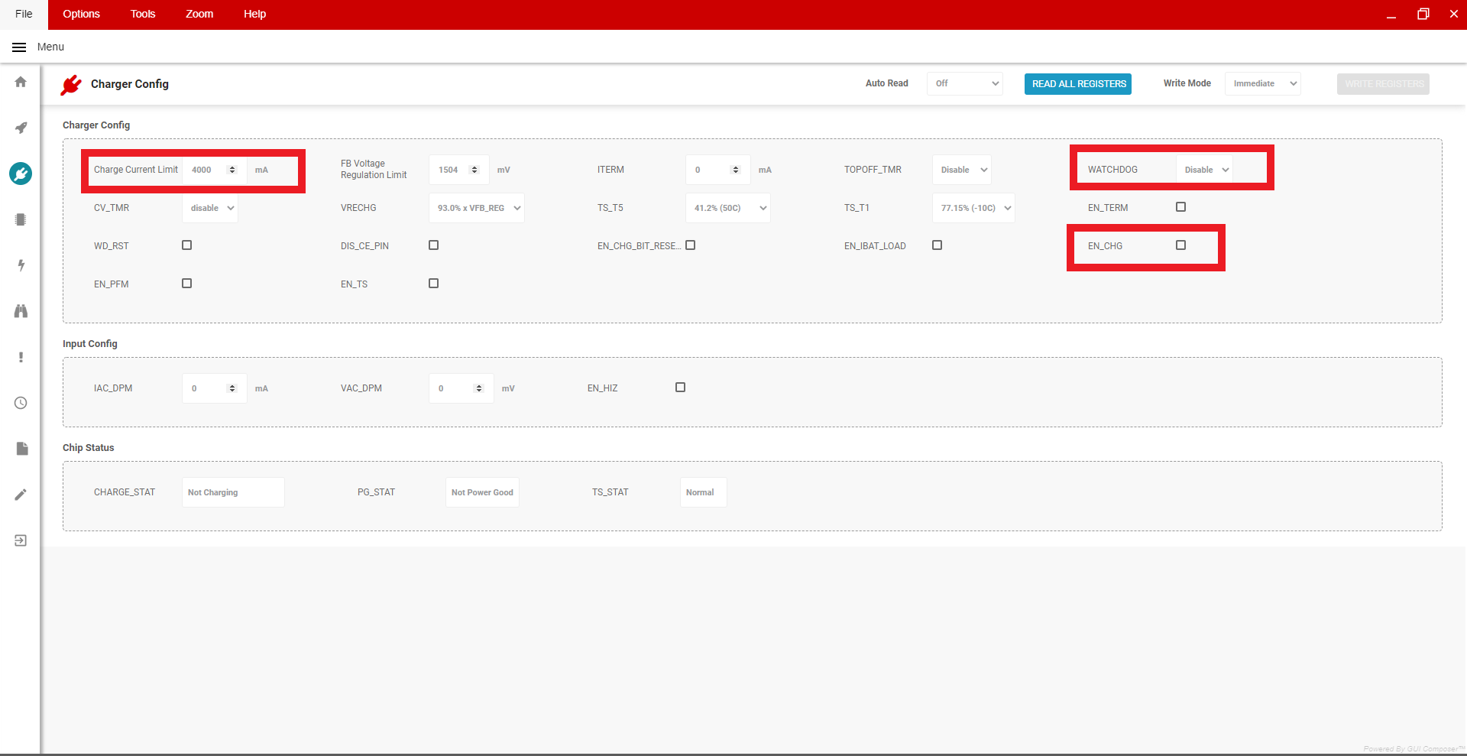Open the clock icon in sidebar

pos(21,403)
